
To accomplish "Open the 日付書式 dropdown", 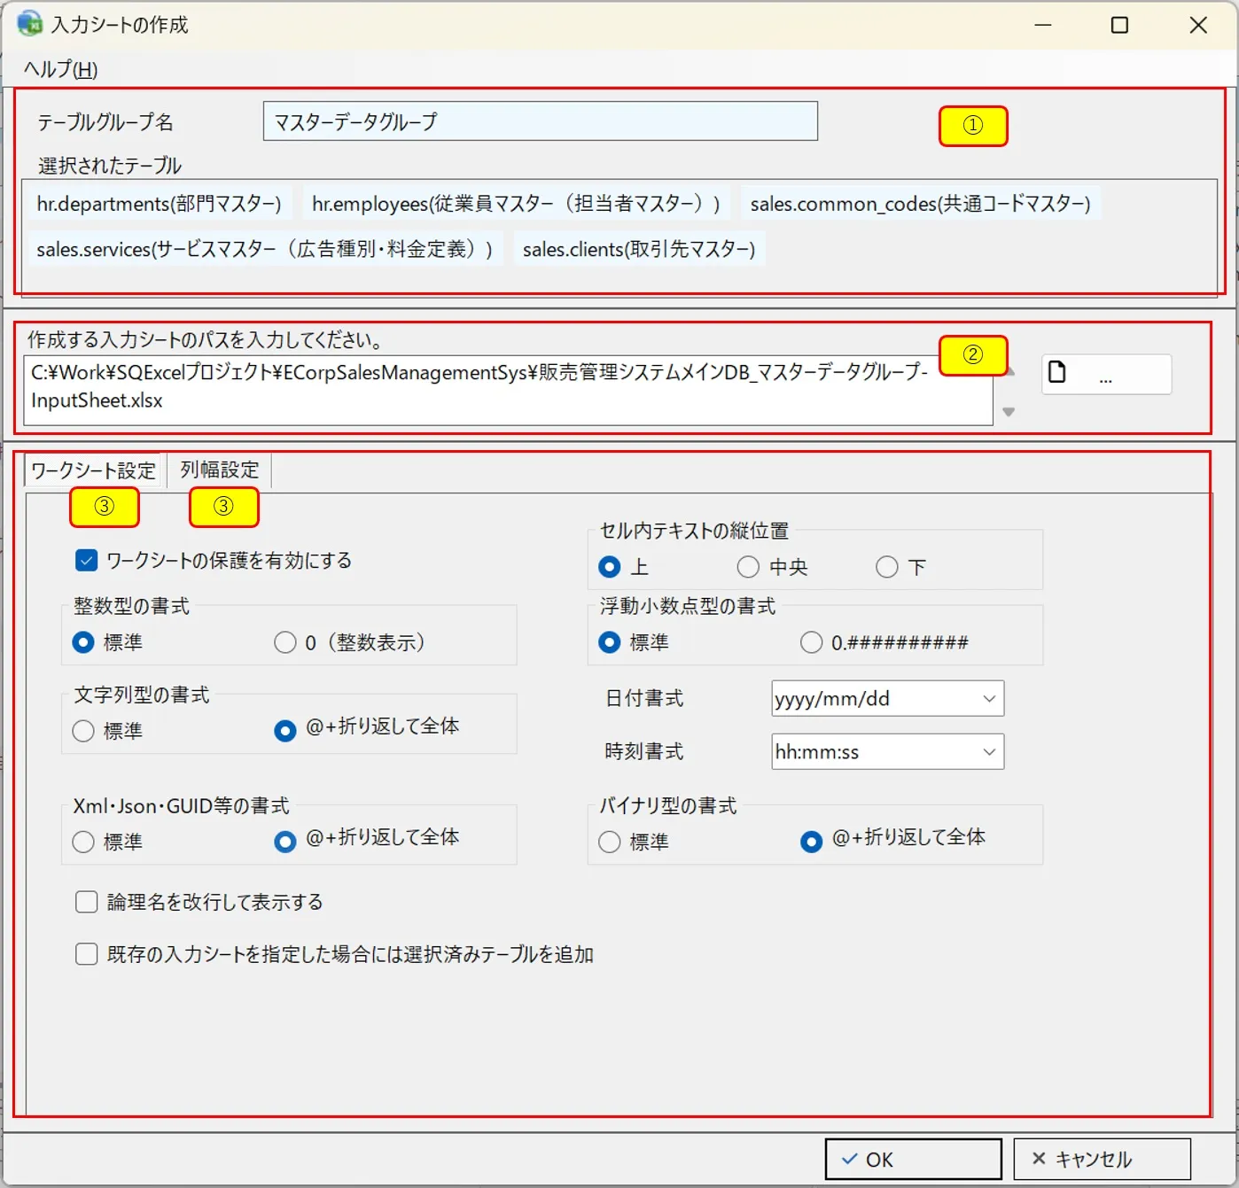I will point(887,698).
